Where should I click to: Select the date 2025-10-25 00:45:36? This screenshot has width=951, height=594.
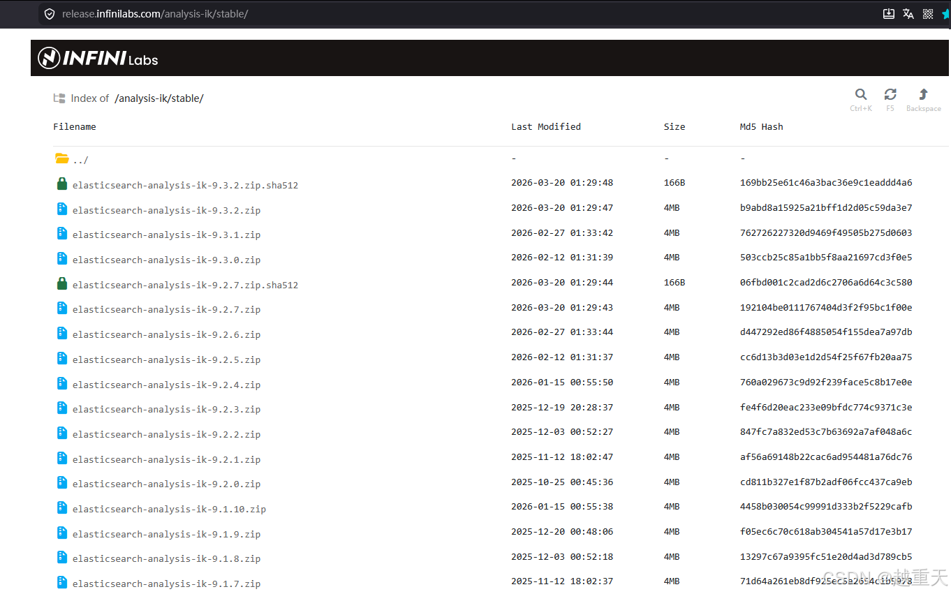(x=562, y=482)
